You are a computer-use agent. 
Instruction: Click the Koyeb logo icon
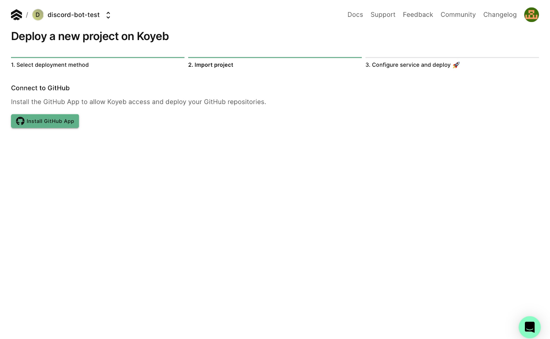pos(16,15)
